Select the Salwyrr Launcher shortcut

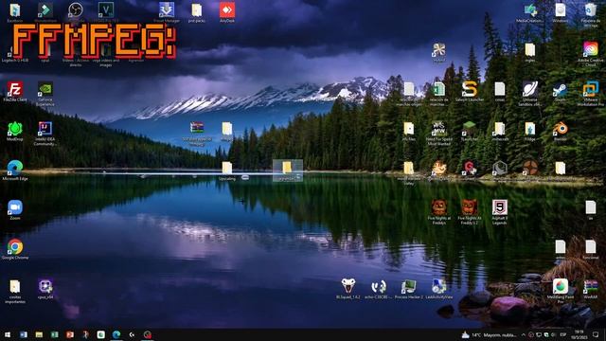[470, 92]
